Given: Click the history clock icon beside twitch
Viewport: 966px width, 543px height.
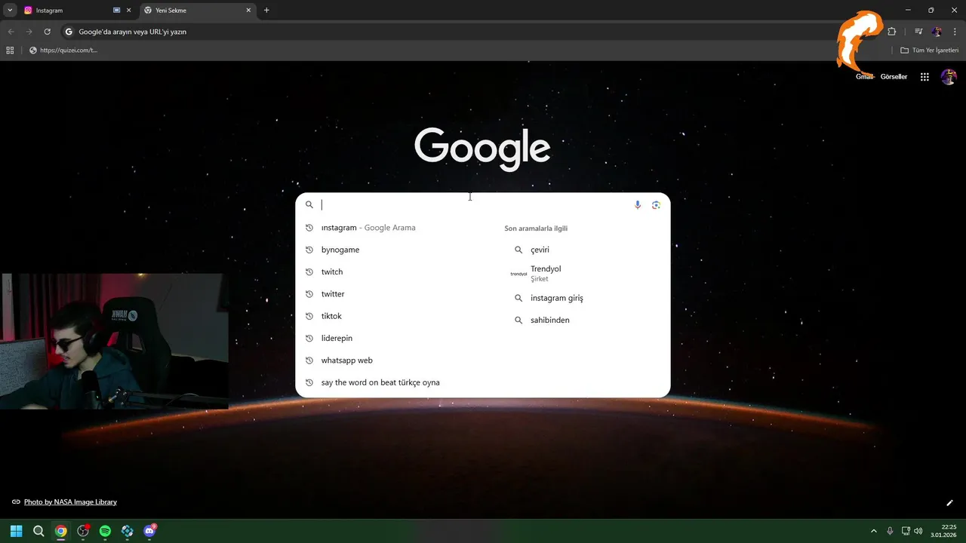Looking at the screenshot, I should pyautogui.click(x=309, y=271).
